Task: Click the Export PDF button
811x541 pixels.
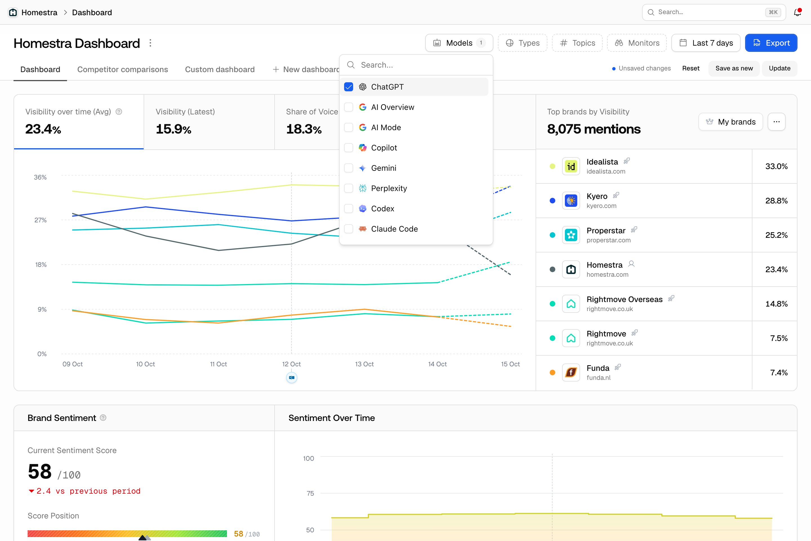Action: click(x=771, y=43)
